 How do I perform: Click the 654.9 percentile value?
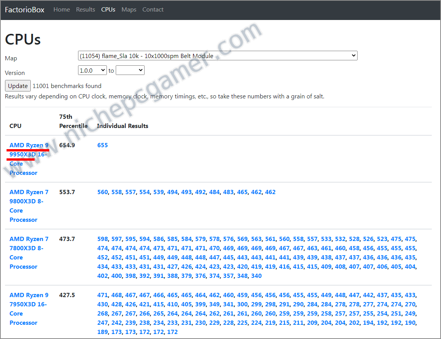(x=67, y=145)
